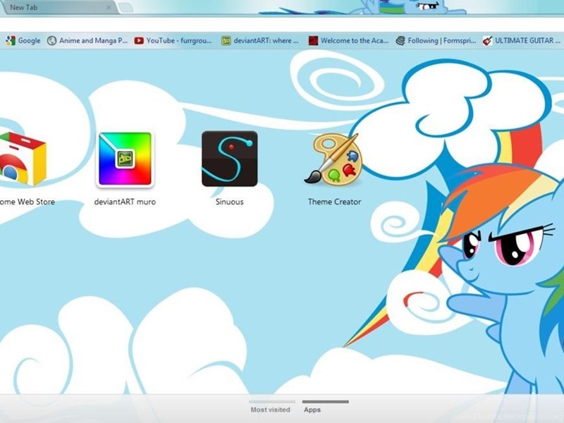Click the deviantART bookmark favicon

(226, 41)
